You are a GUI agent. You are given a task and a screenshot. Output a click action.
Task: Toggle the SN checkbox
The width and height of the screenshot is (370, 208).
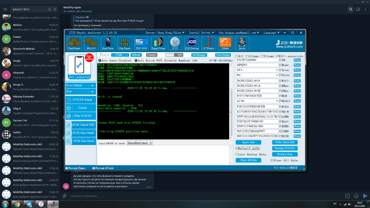click(280, 60)
